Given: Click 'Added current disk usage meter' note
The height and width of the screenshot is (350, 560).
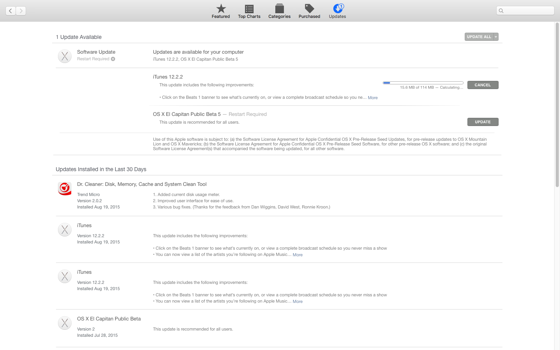Looking at the screenshot, I should [186, 195].
